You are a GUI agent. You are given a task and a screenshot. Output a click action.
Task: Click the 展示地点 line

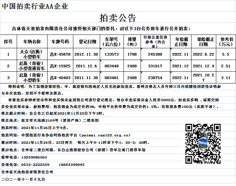click(73, 150)
